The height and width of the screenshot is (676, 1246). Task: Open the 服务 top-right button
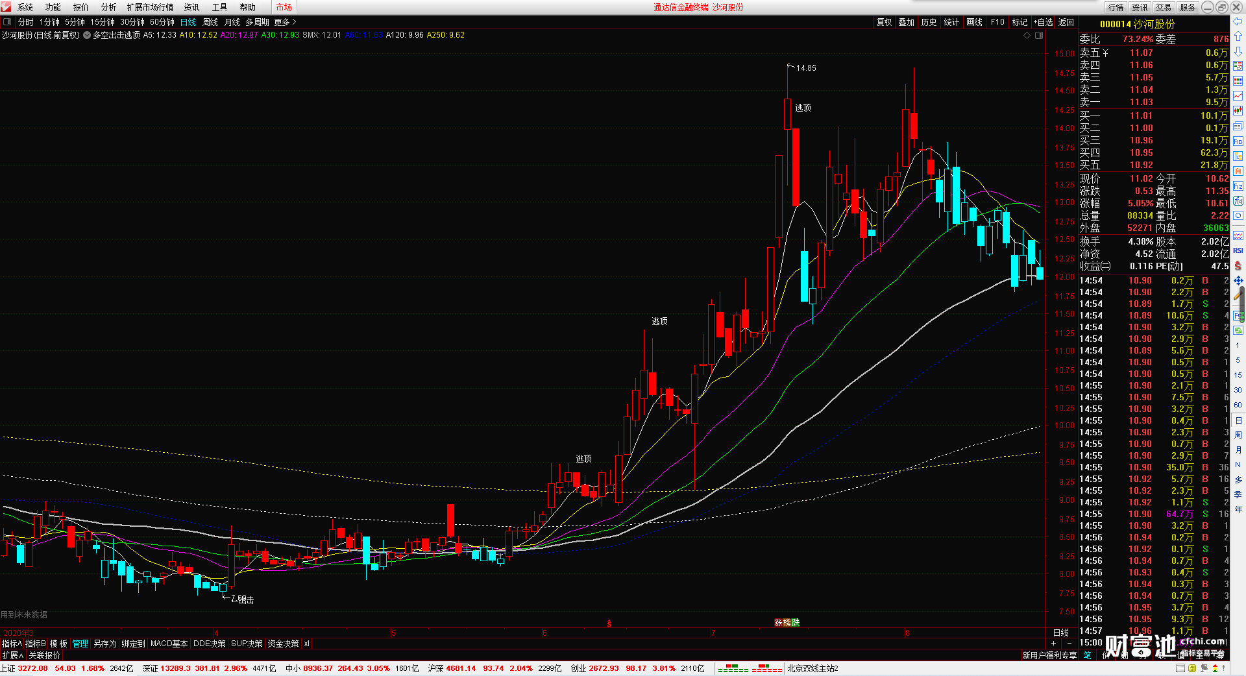pos(1188,7)
